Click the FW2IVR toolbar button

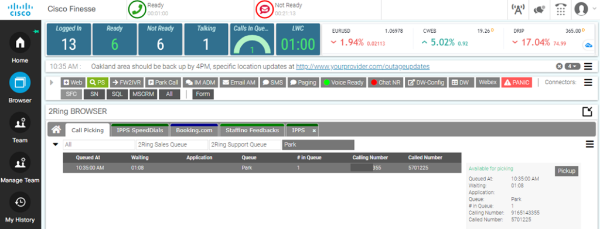[x=127, y=82]
